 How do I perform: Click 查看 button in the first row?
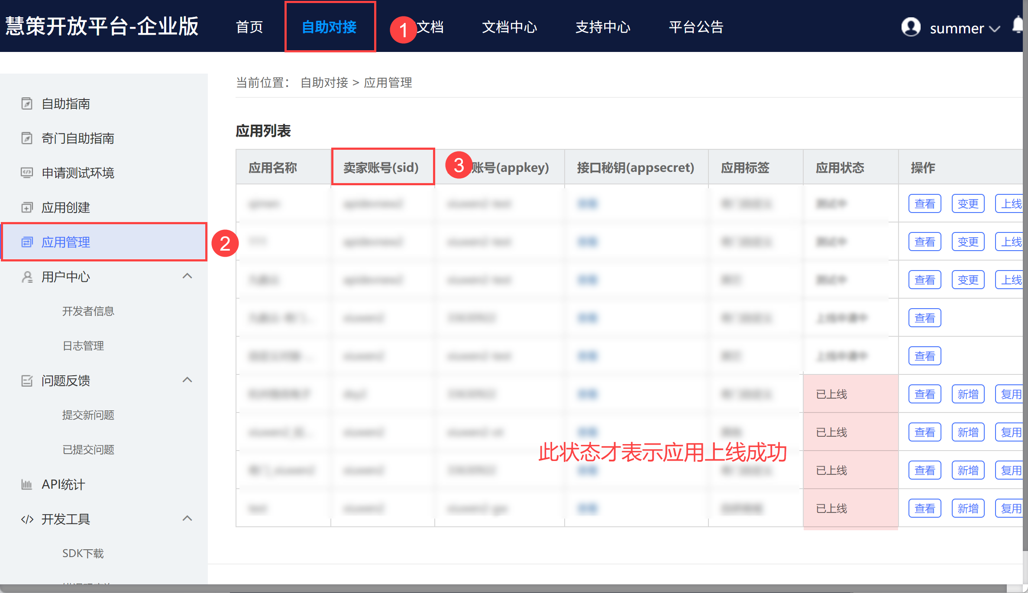coord(925,204)
